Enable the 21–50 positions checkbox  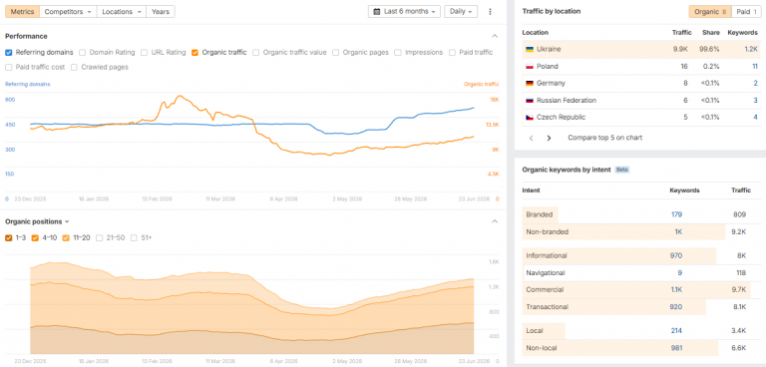point(100,238)
